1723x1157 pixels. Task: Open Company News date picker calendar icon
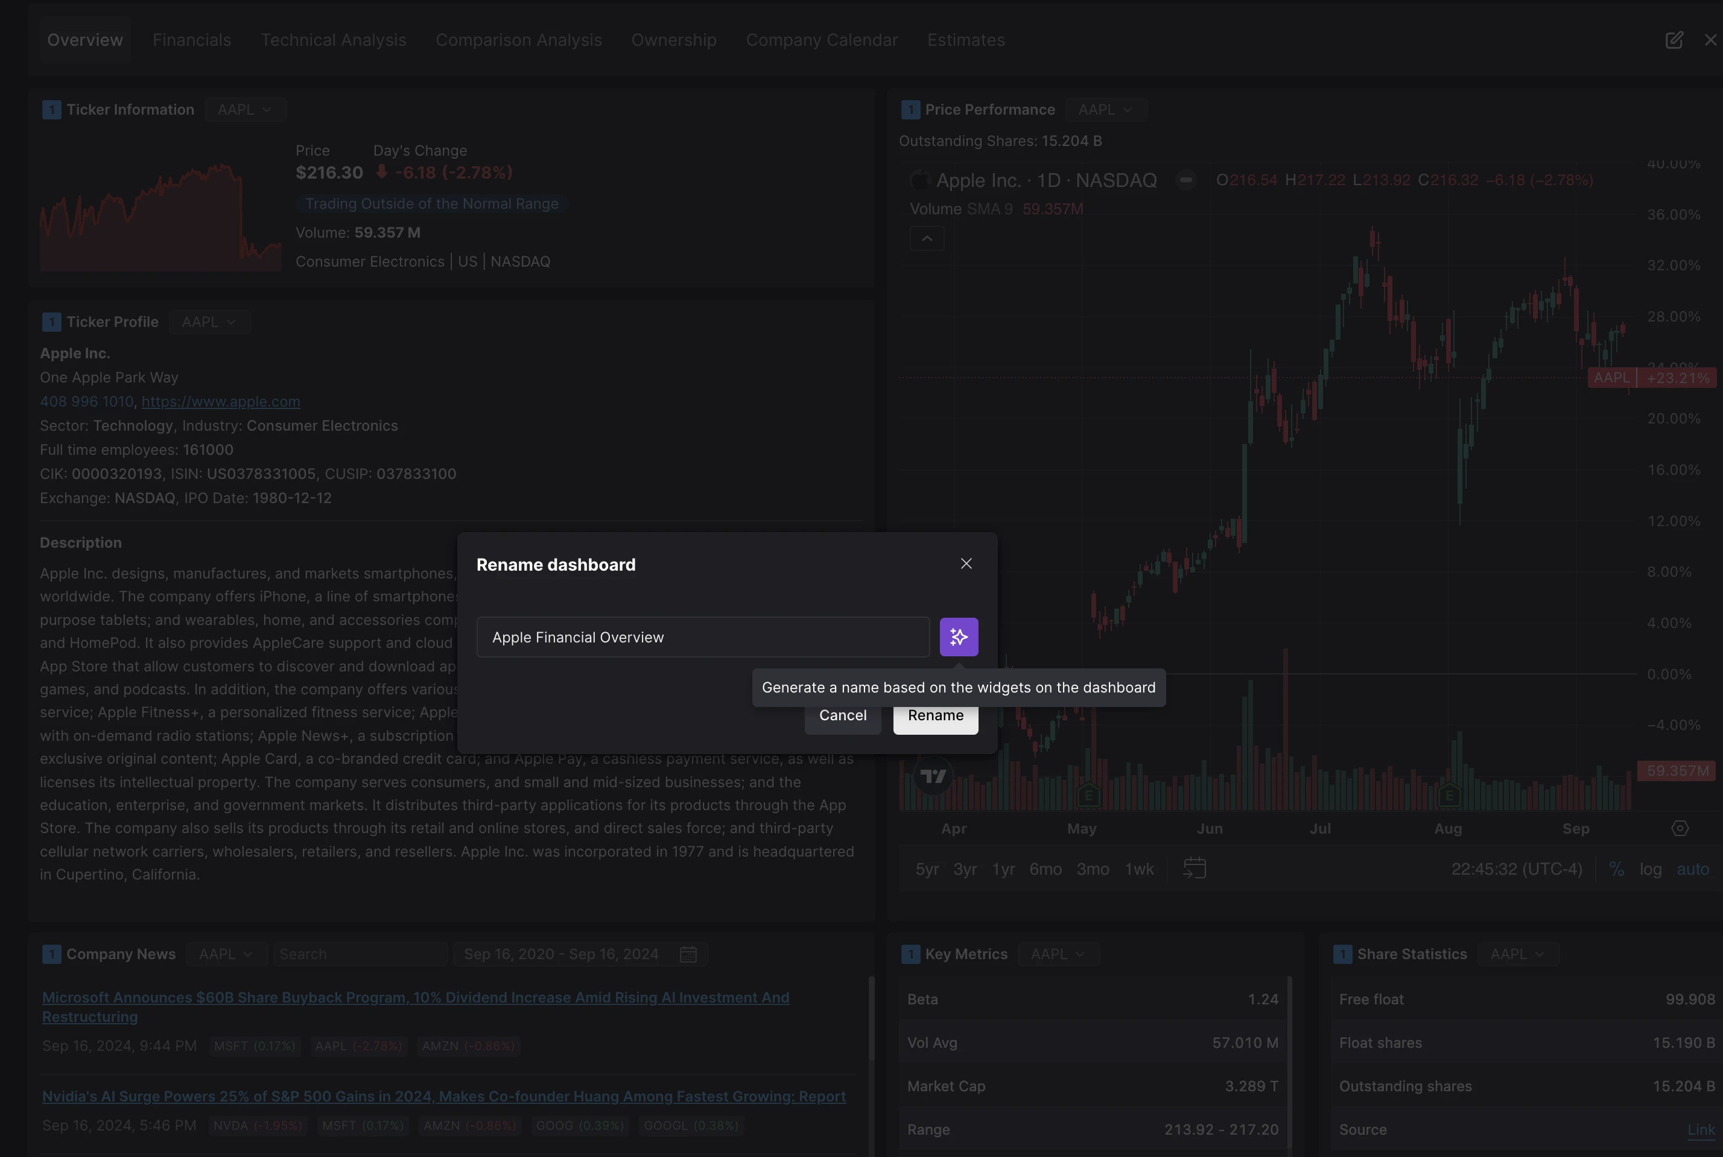(688, 954)
